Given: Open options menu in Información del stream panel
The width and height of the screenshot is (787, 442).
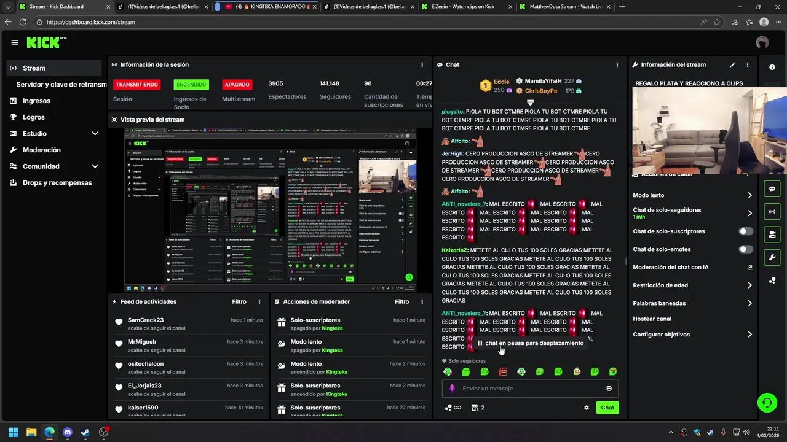Looking at the screenshot, I should click(748, 64).
